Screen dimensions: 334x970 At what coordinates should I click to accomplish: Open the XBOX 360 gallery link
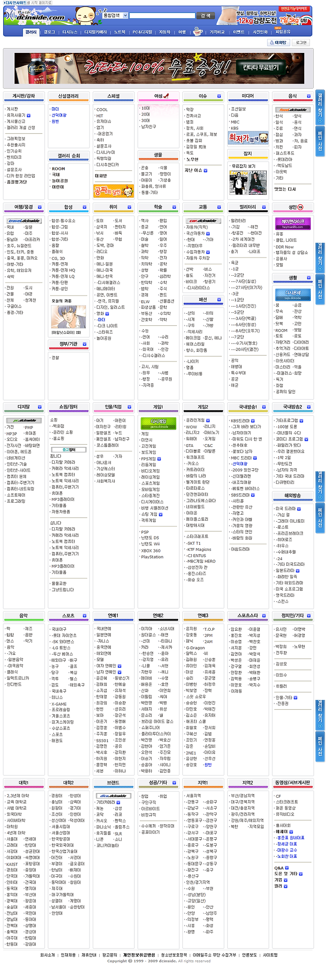[x=151, y=551]
